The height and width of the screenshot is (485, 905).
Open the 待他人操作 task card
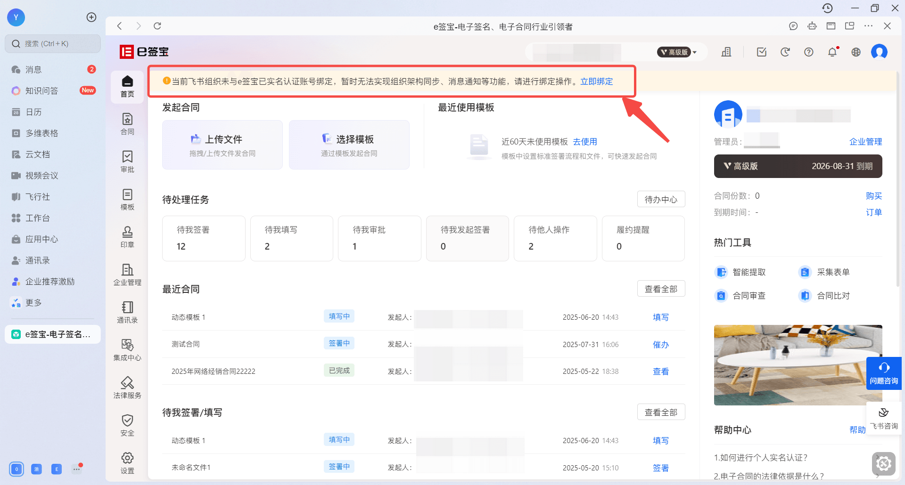[555, 238]
